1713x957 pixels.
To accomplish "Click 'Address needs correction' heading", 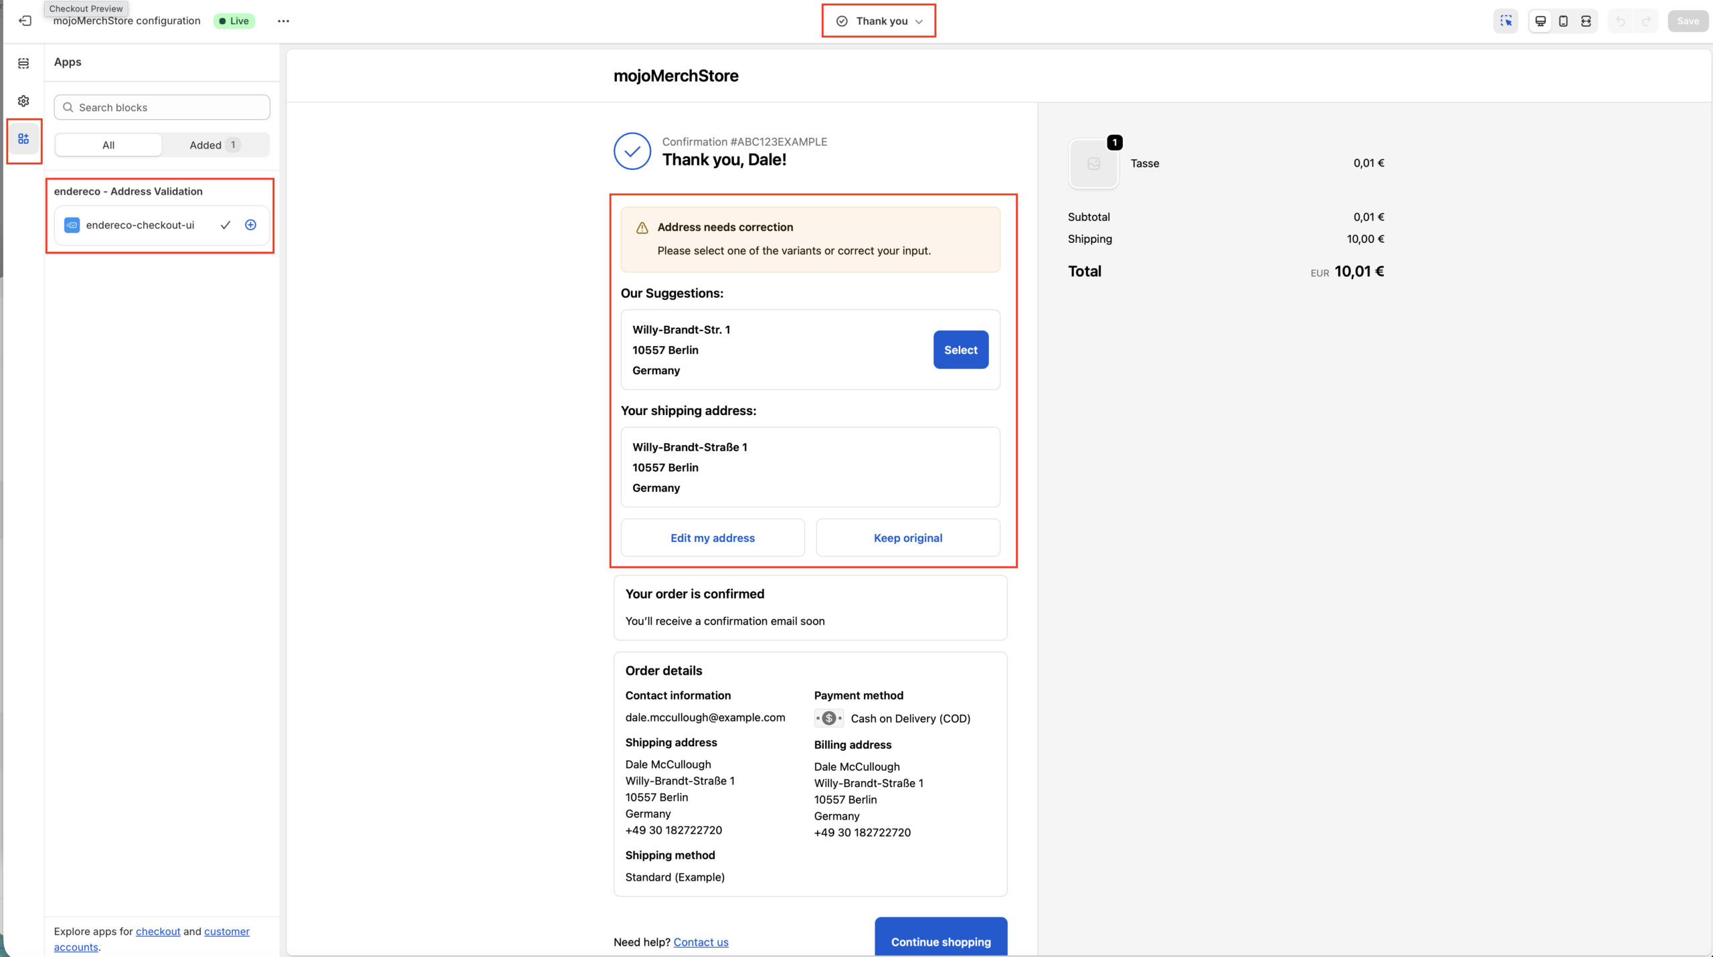I will [725, 228].
